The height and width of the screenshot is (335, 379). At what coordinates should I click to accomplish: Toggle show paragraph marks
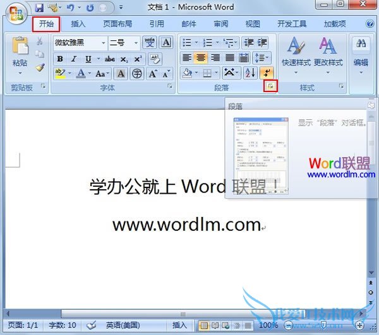pyautogui.click(x=267, y=73)
